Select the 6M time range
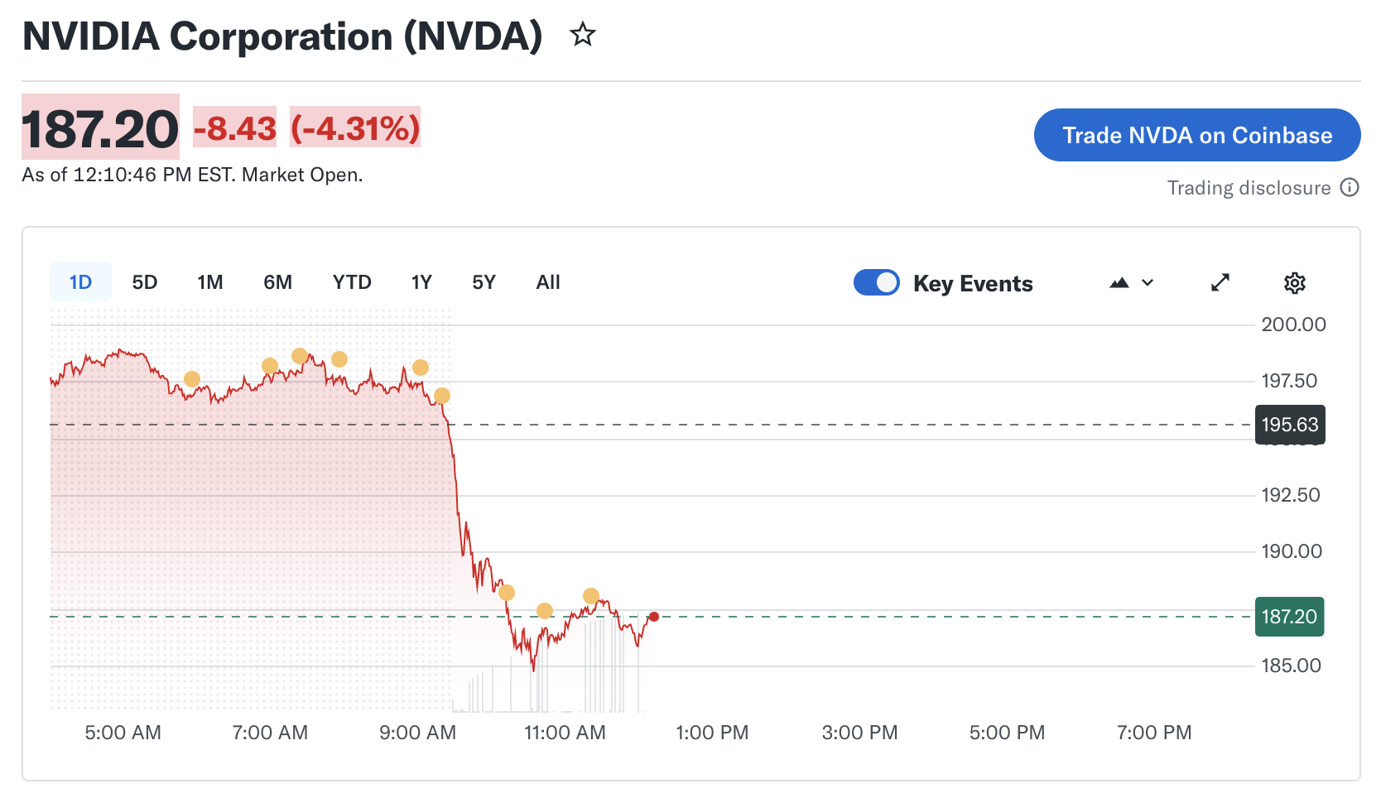The image size is (1381, 798). pos(278,282)
